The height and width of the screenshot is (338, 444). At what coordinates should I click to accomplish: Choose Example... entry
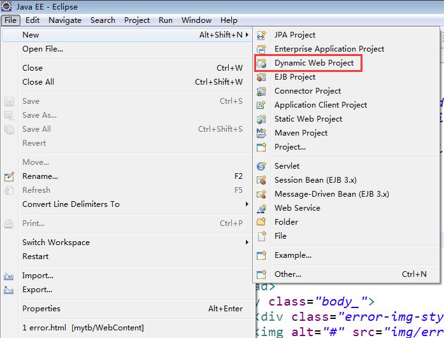coord(347,255)
